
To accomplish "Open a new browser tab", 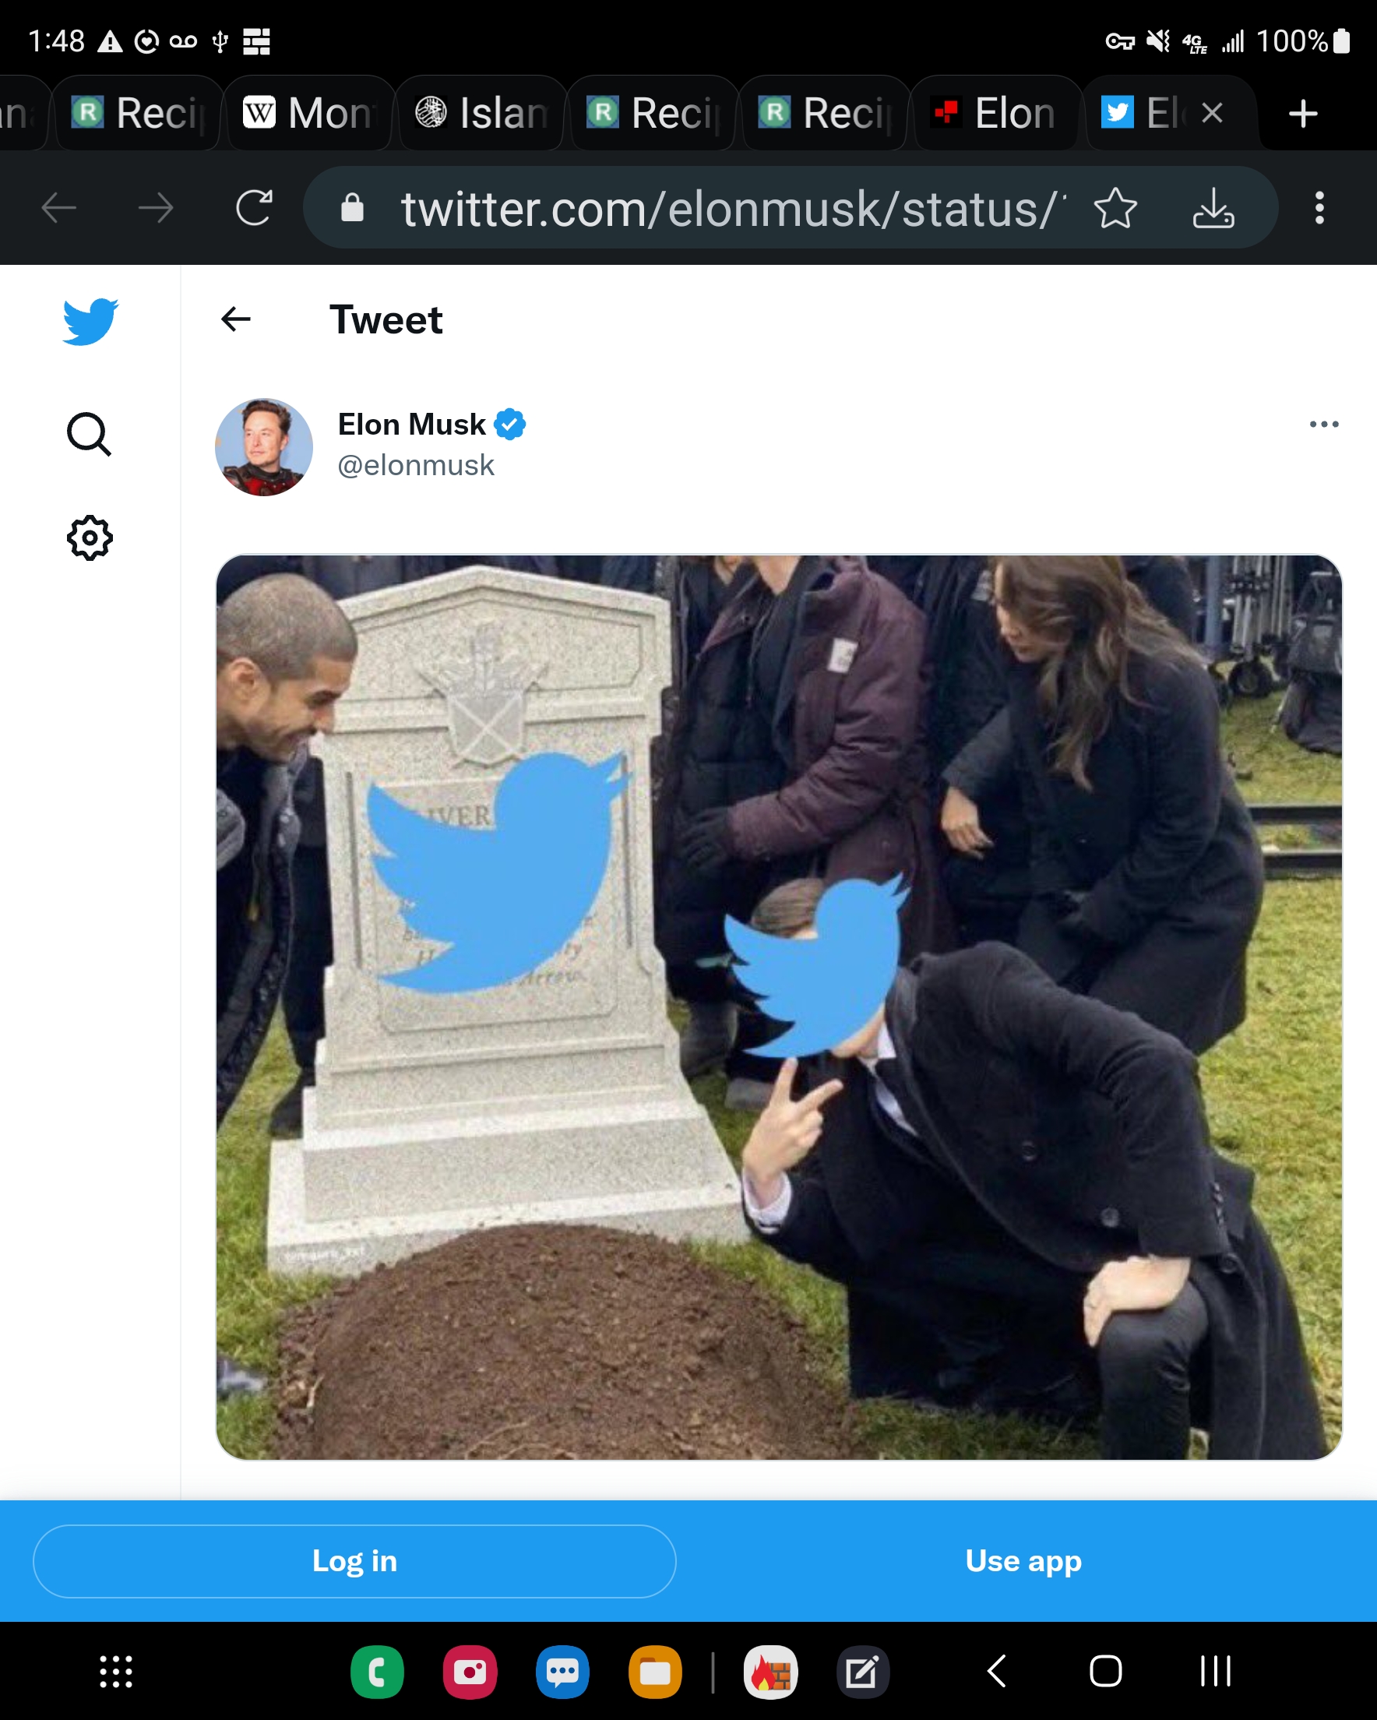I will pos(1303,113).
